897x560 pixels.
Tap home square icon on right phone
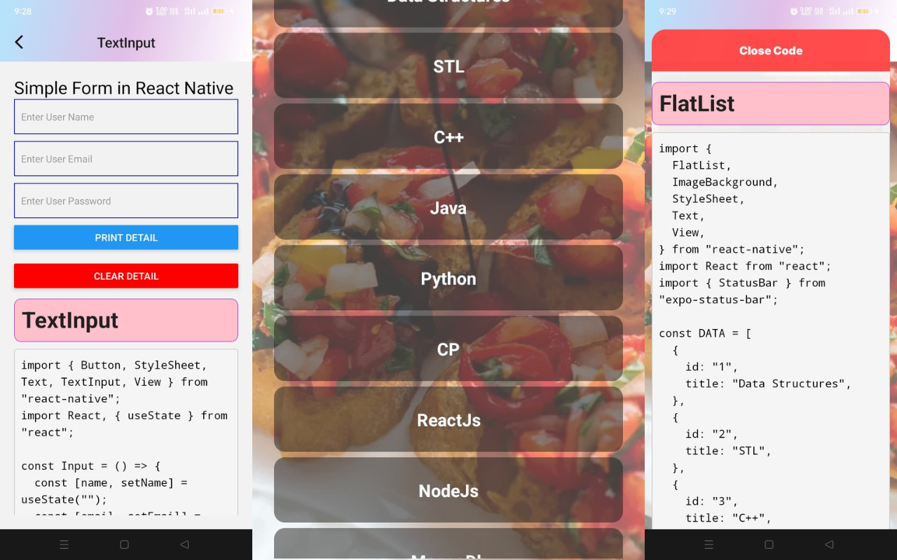769,545
